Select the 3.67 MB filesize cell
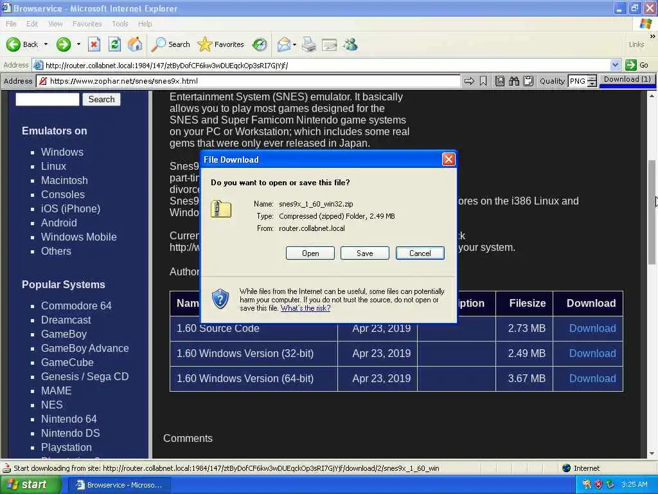The image size is (658, 494). pos(524,378)
